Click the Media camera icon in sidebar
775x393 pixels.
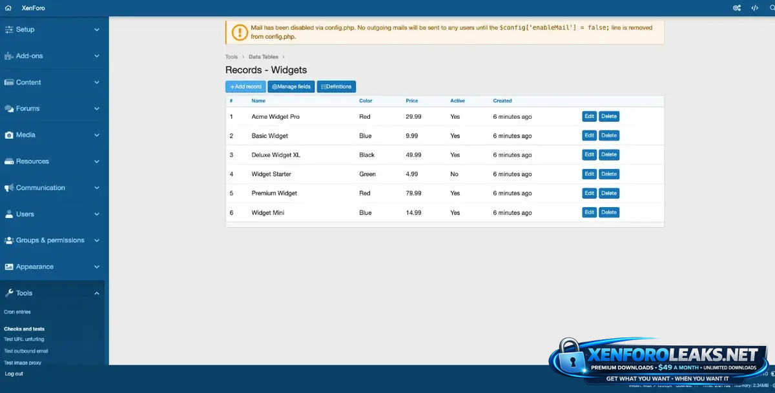[x=9, y=136]
